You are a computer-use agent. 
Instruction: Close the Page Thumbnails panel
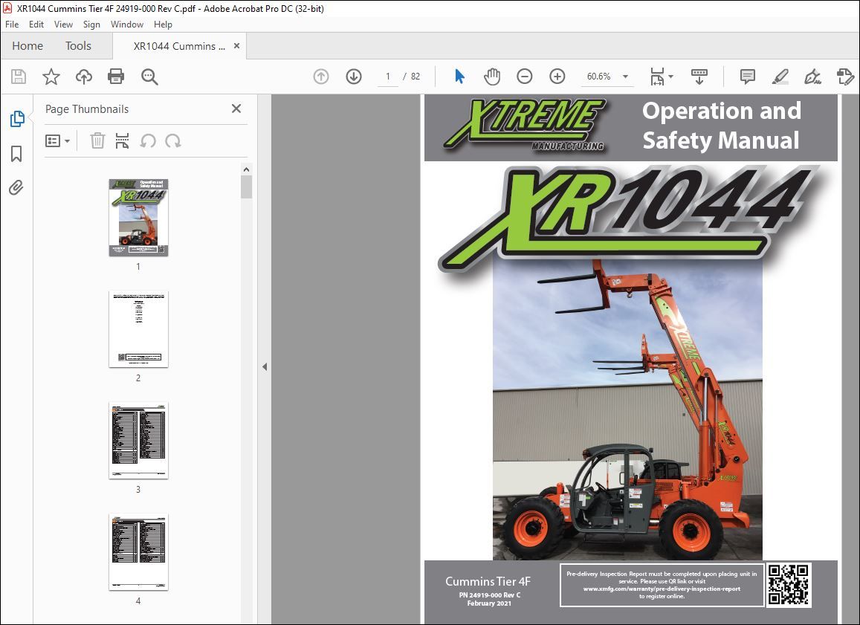(236, 109)
